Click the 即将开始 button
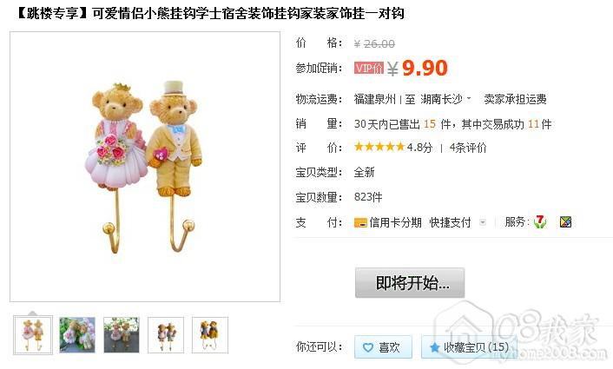Image resolution: width=613 pixels, height=369 pixels. (410, 283)
